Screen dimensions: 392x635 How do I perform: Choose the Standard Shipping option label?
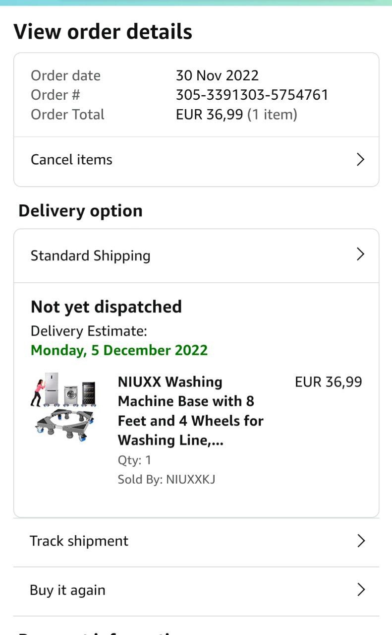click(x=91, y=255)
